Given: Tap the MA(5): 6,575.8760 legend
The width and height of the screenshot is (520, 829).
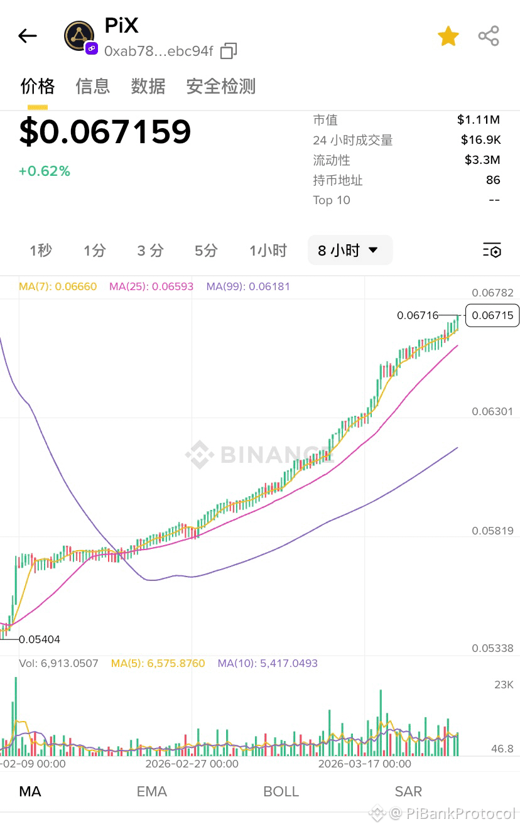Looking at the screenshot, I should click(158, 663).
